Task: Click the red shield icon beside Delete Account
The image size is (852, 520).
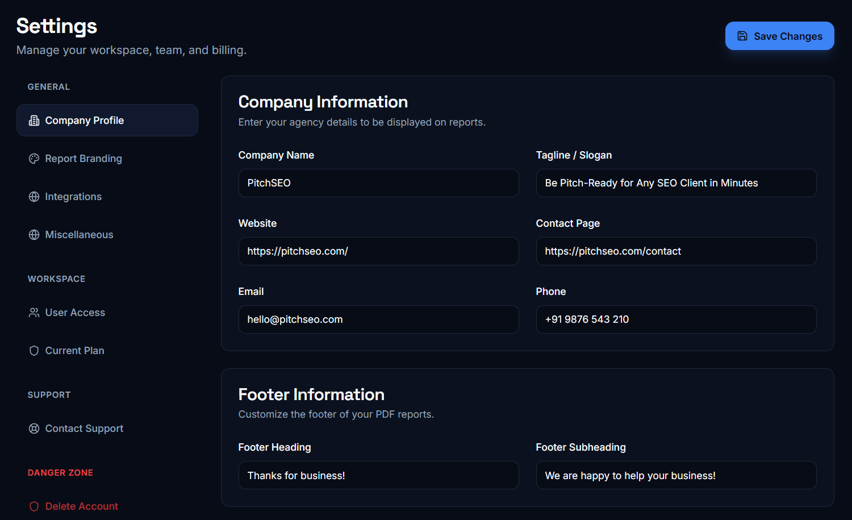Action: (34, 506)
